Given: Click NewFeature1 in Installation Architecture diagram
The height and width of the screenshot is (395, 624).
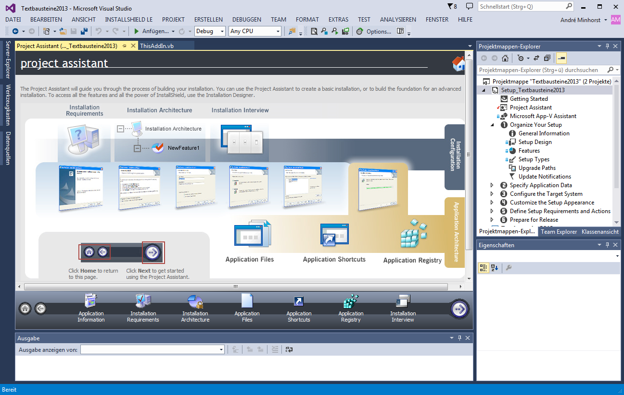Looking at the screenshot, I should [183, 148].
